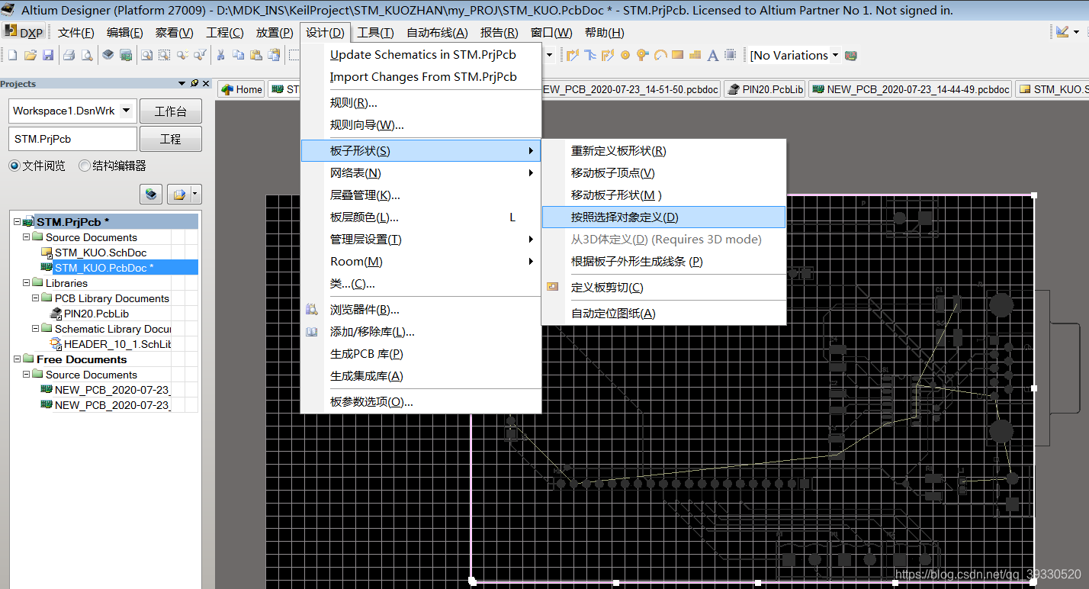Click the 工作台 button
Image resolution: width=1089 pixels, height=589 pixels.
pos(170,111)
